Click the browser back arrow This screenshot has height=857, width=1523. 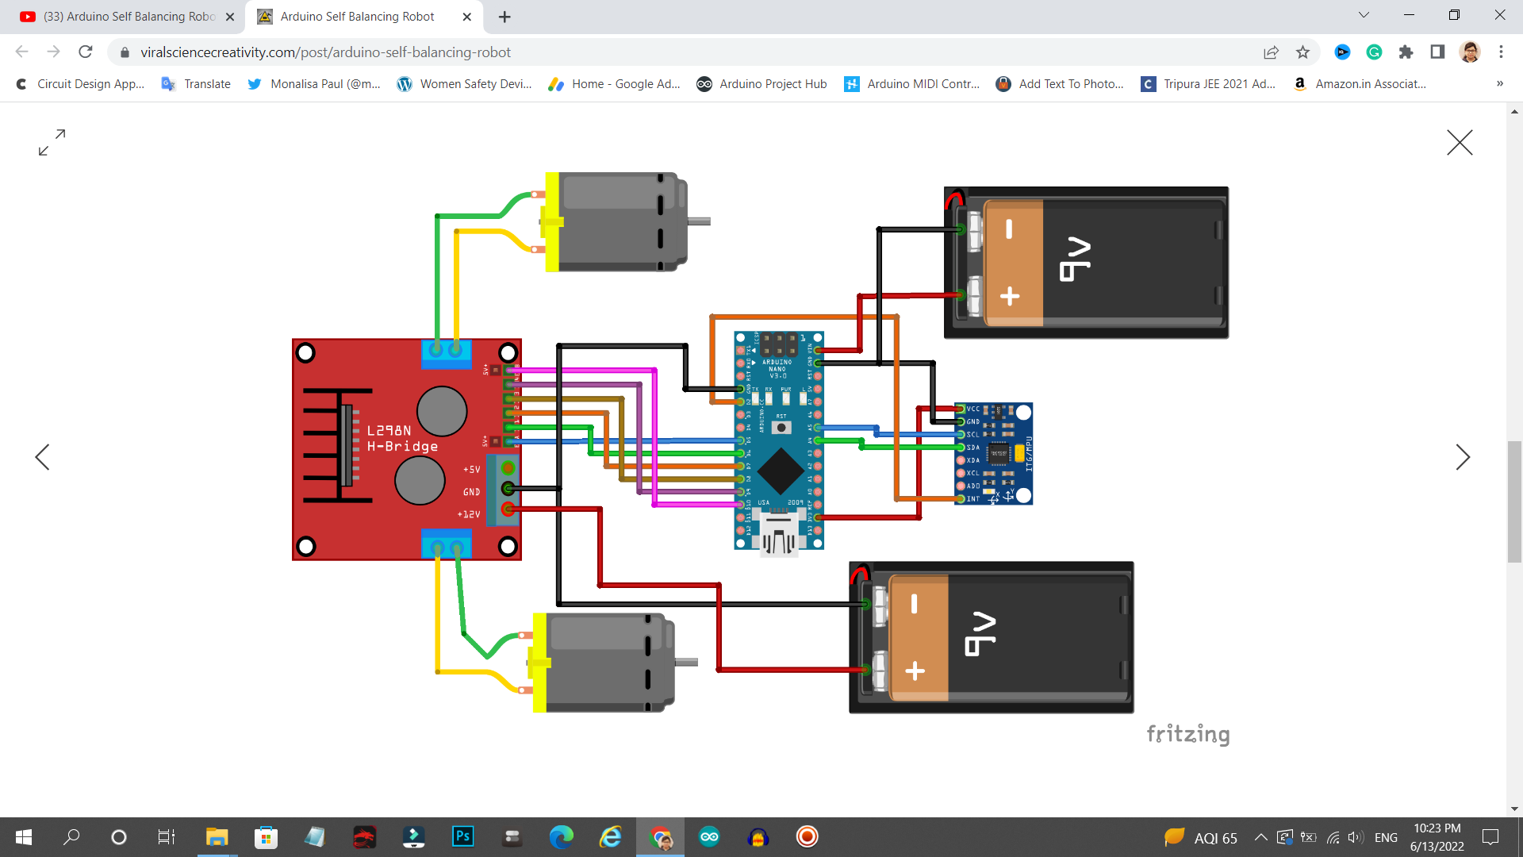click(x=21, y=52)
